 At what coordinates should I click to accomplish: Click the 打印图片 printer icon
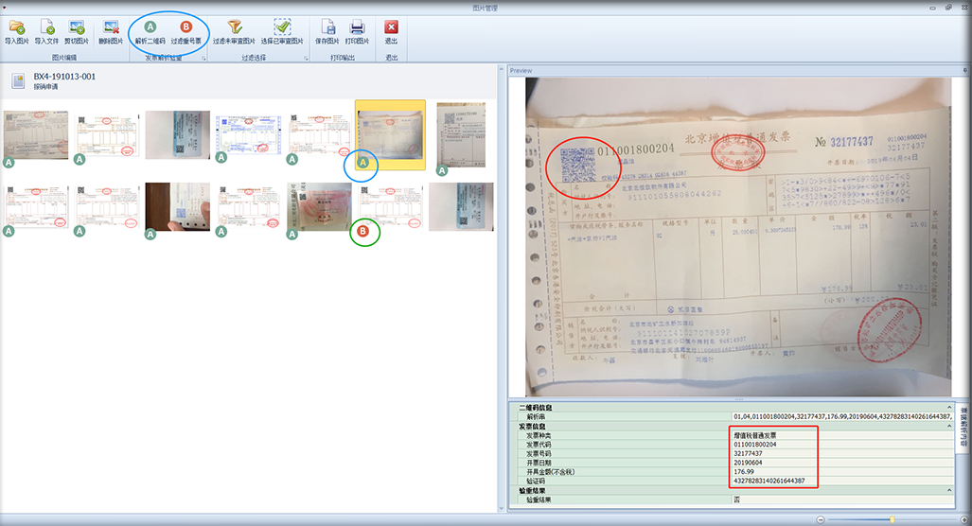[x=357, y=26]
